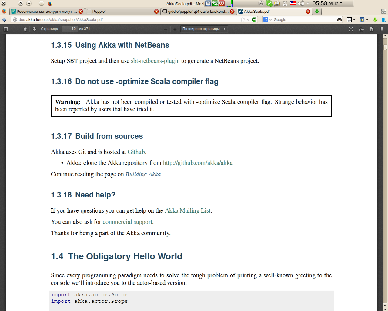The height and width of the screenshot is (311, 388).
Task: Click the blue ghost extension icon
Action: tap(383, 20)
